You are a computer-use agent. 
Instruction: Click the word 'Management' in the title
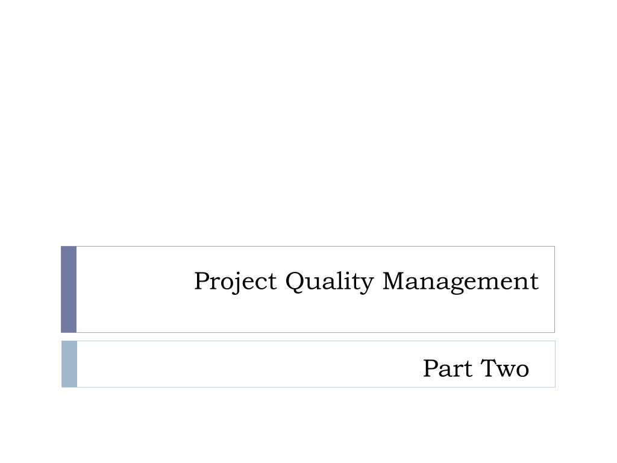coord(460,282)
